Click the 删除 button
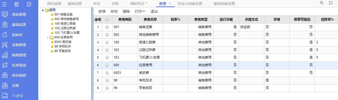 [126, 11]
